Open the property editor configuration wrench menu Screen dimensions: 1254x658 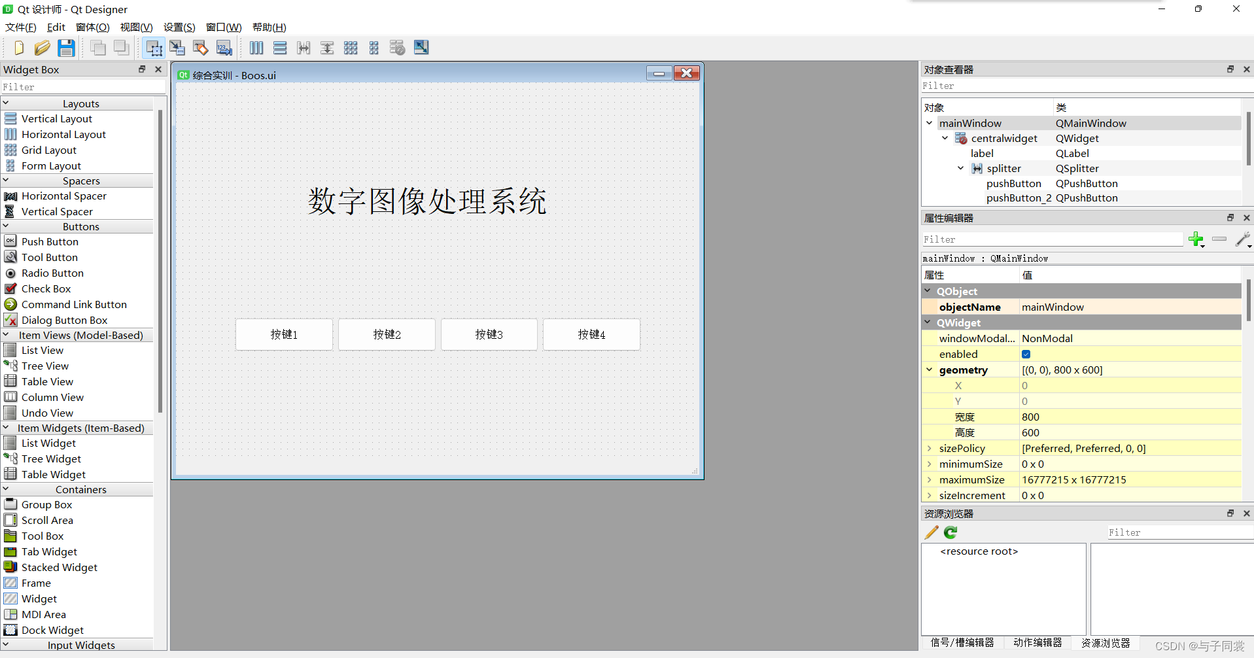[1242, 239]
